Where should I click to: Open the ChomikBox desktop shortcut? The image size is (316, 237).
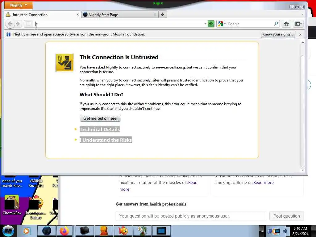[12, 205]
